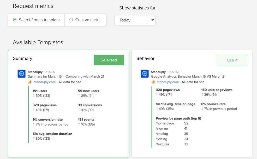
Task: Select the Summary template card title
Action: click(x=23, y=59)
